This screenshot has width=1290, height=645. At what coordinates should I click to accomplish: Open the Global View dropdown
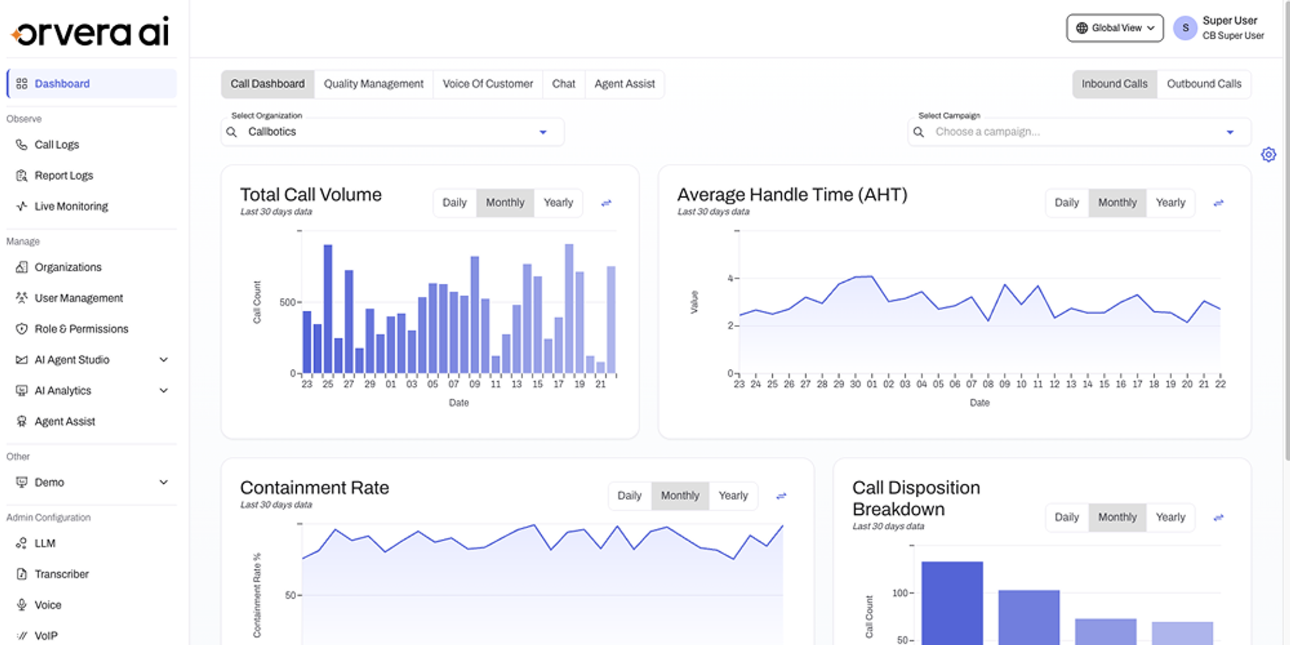[1115, 28]
